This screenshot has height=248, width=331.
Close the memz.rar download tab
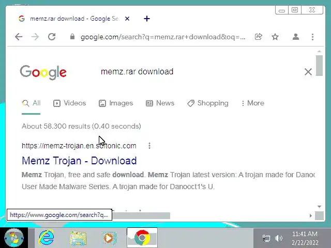127,19
